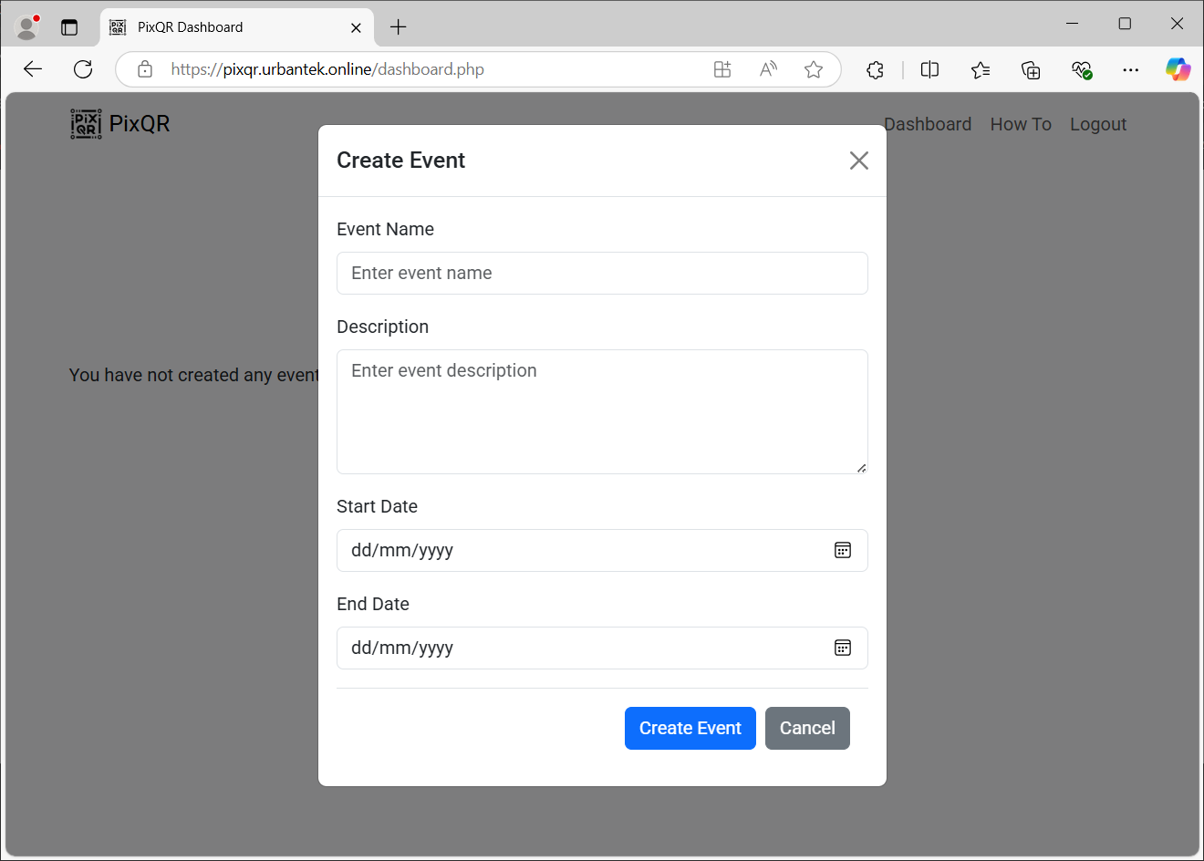The height and width of the screenshot is (861, 1204).
Task: Select the Dashboard menu item
Action: [927, 124]
